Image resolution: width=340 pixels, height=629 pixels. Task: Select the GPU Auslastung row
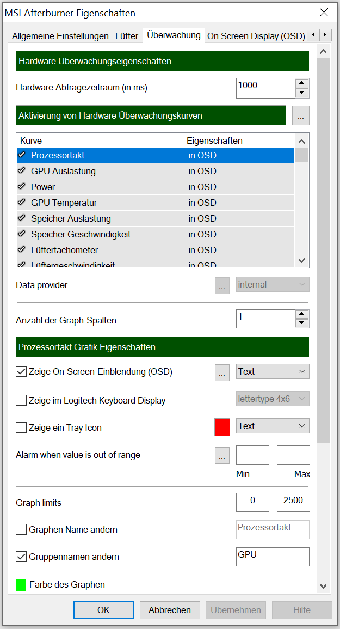156,172
